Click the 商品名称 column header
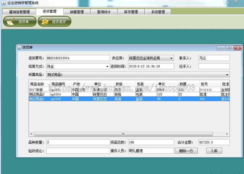Viewport: 244px width, 174px height. pyautogui.click(x=39, y=84)
